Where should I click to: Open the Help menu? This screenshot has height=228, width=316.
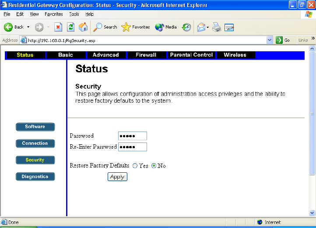[x=89, y=14]
